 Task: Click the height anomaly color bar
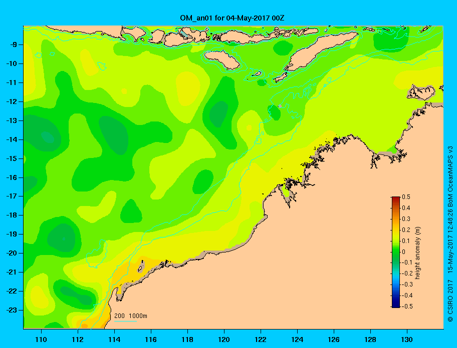point(396,252)
